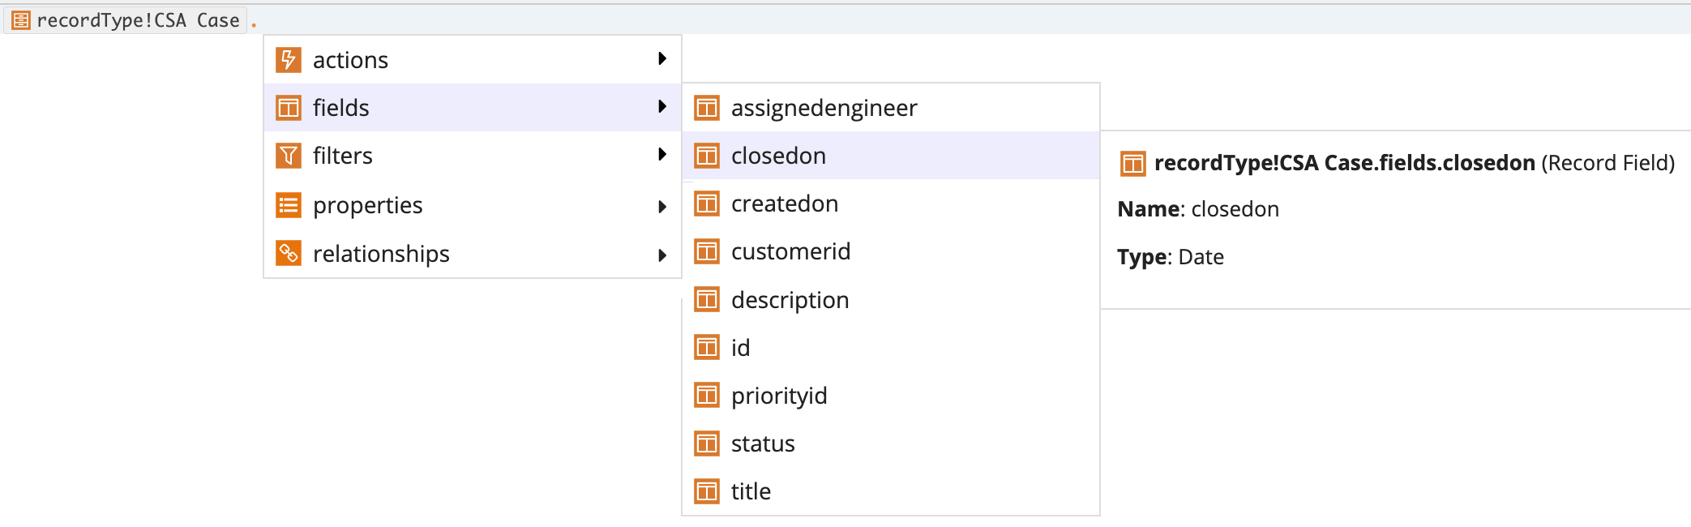Click the assignedengineer field icon
Viewport: 1691px width, 527px height.
point(707,107)
